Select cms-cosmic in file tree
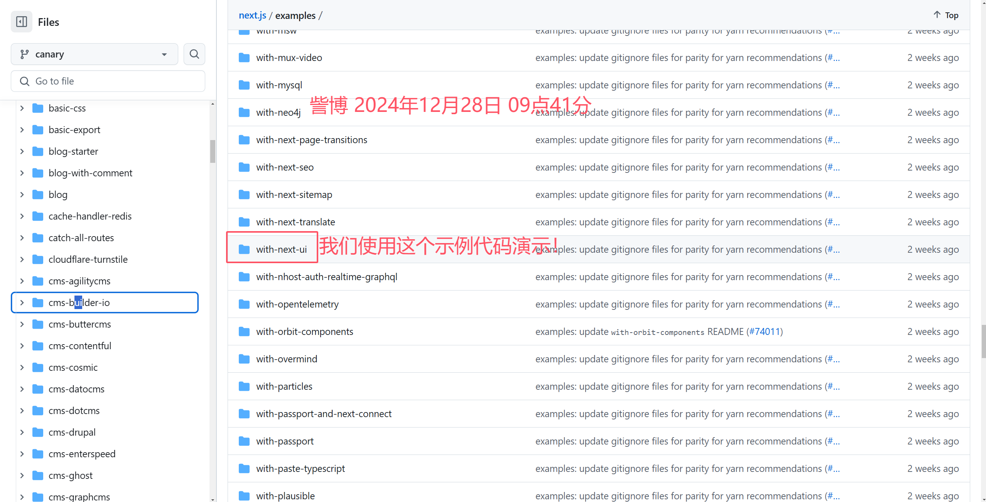The height and width of the screenshot is (502, 986). (x=73, y=368)
